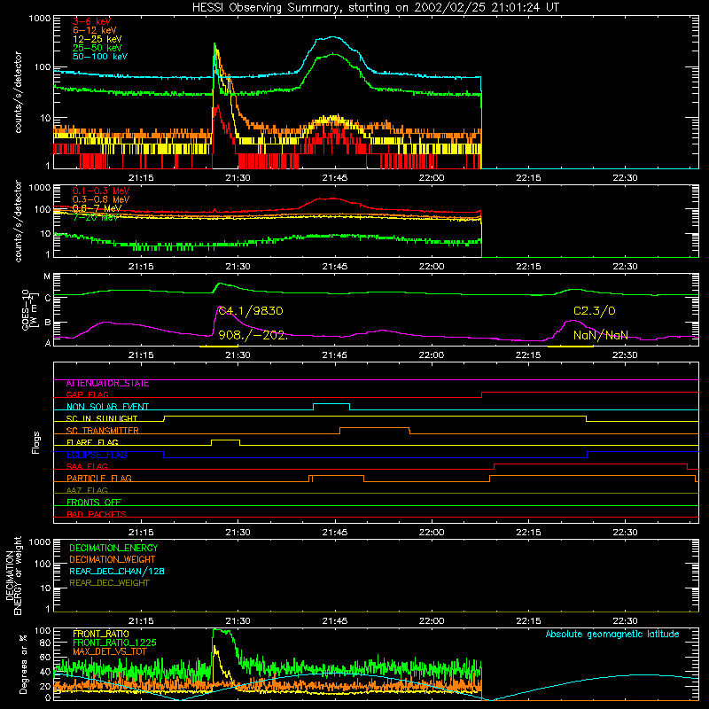This screenshot has height=709, width=709.
Task: Click the yellow flare bar under C2.3/0
Action: [571, 347]
